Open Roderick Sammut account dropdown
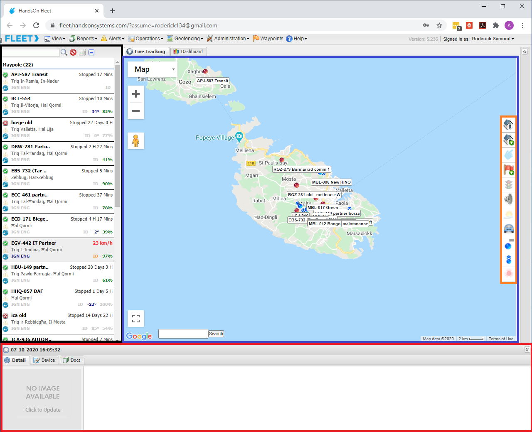Viewport: 532px width, 432px height. (493, 39)
